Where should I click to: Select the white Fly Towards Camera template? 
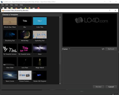(x=10, y=49)
